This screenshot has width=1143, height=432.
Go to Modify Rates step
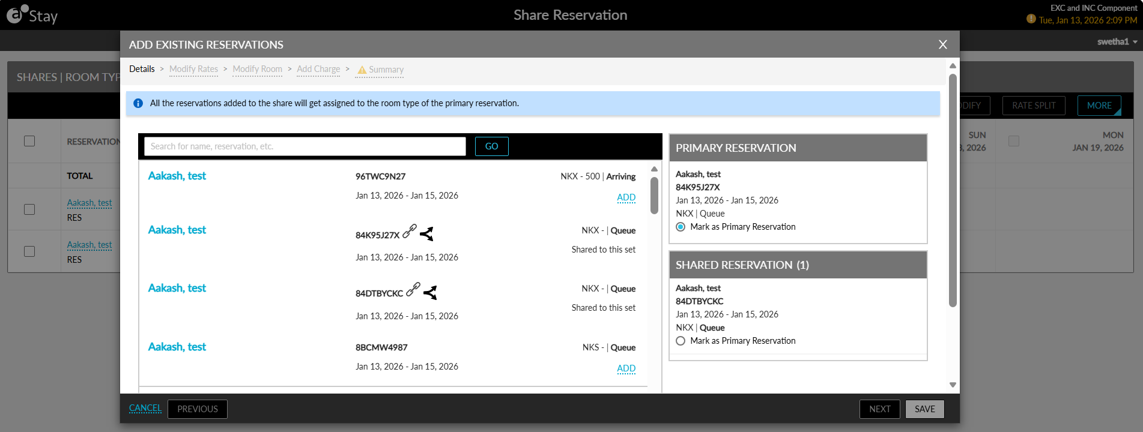click(193, 69)
